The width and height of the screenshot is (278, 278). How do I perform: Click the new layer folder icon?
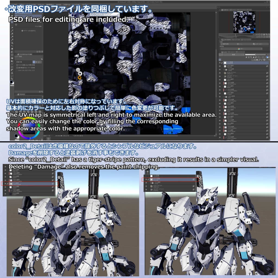click(257, 60)
